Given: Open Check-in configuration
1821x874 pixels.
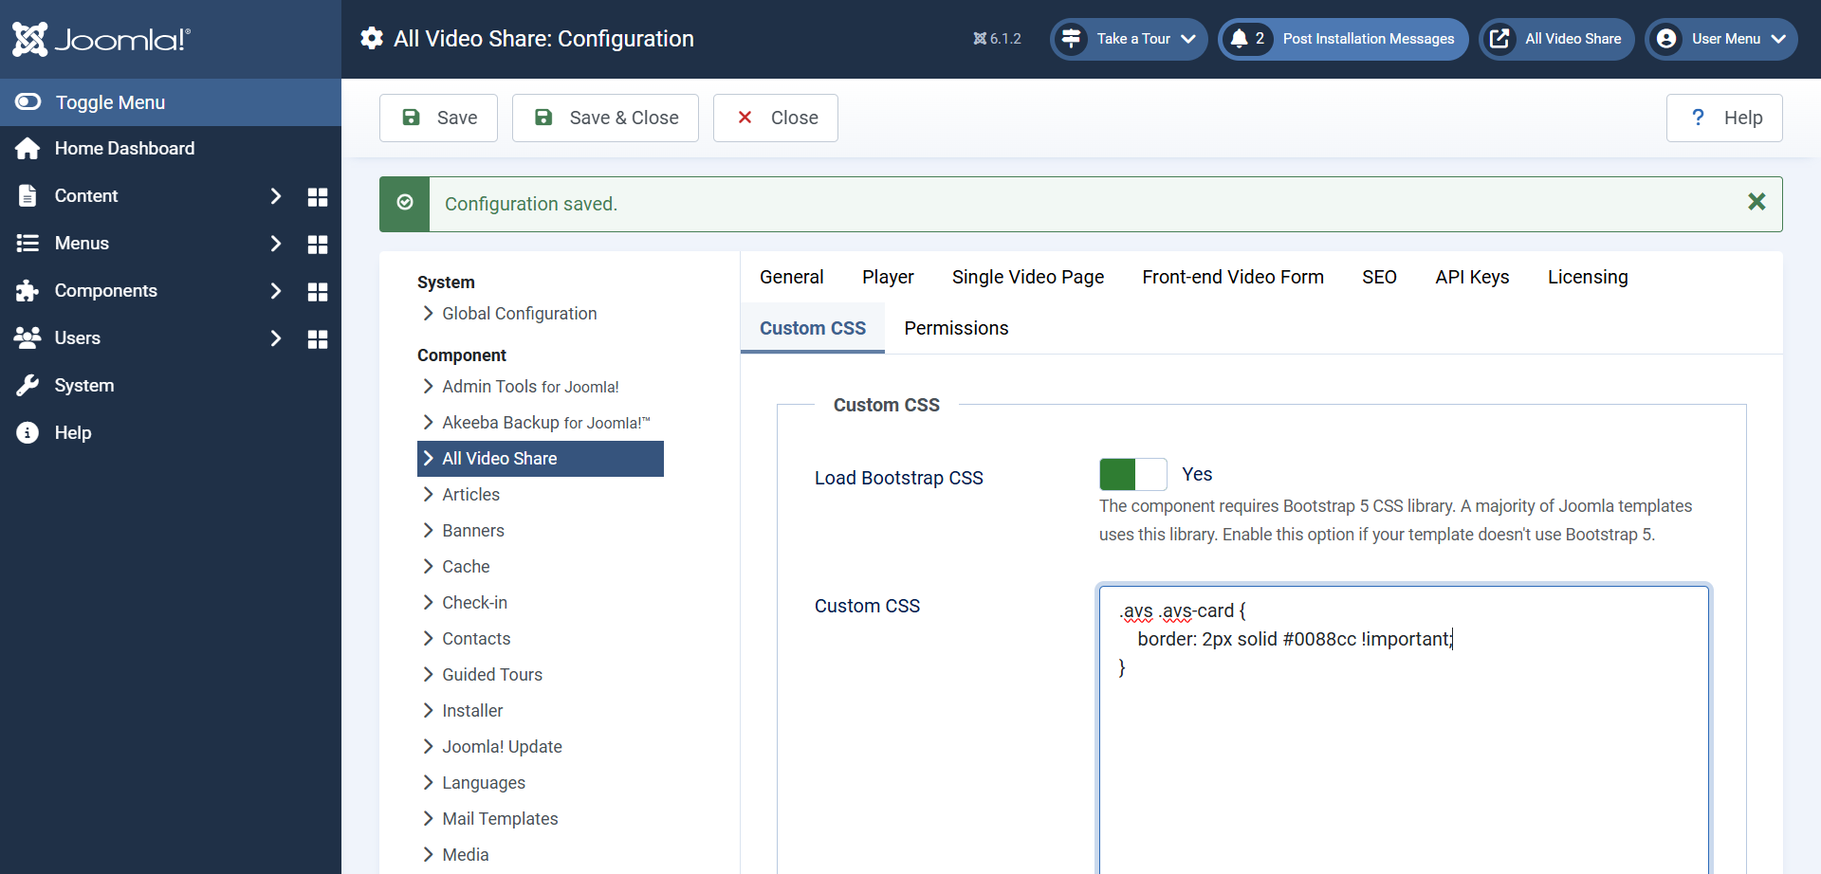Looking at the screenshot, I should point(474,603).
